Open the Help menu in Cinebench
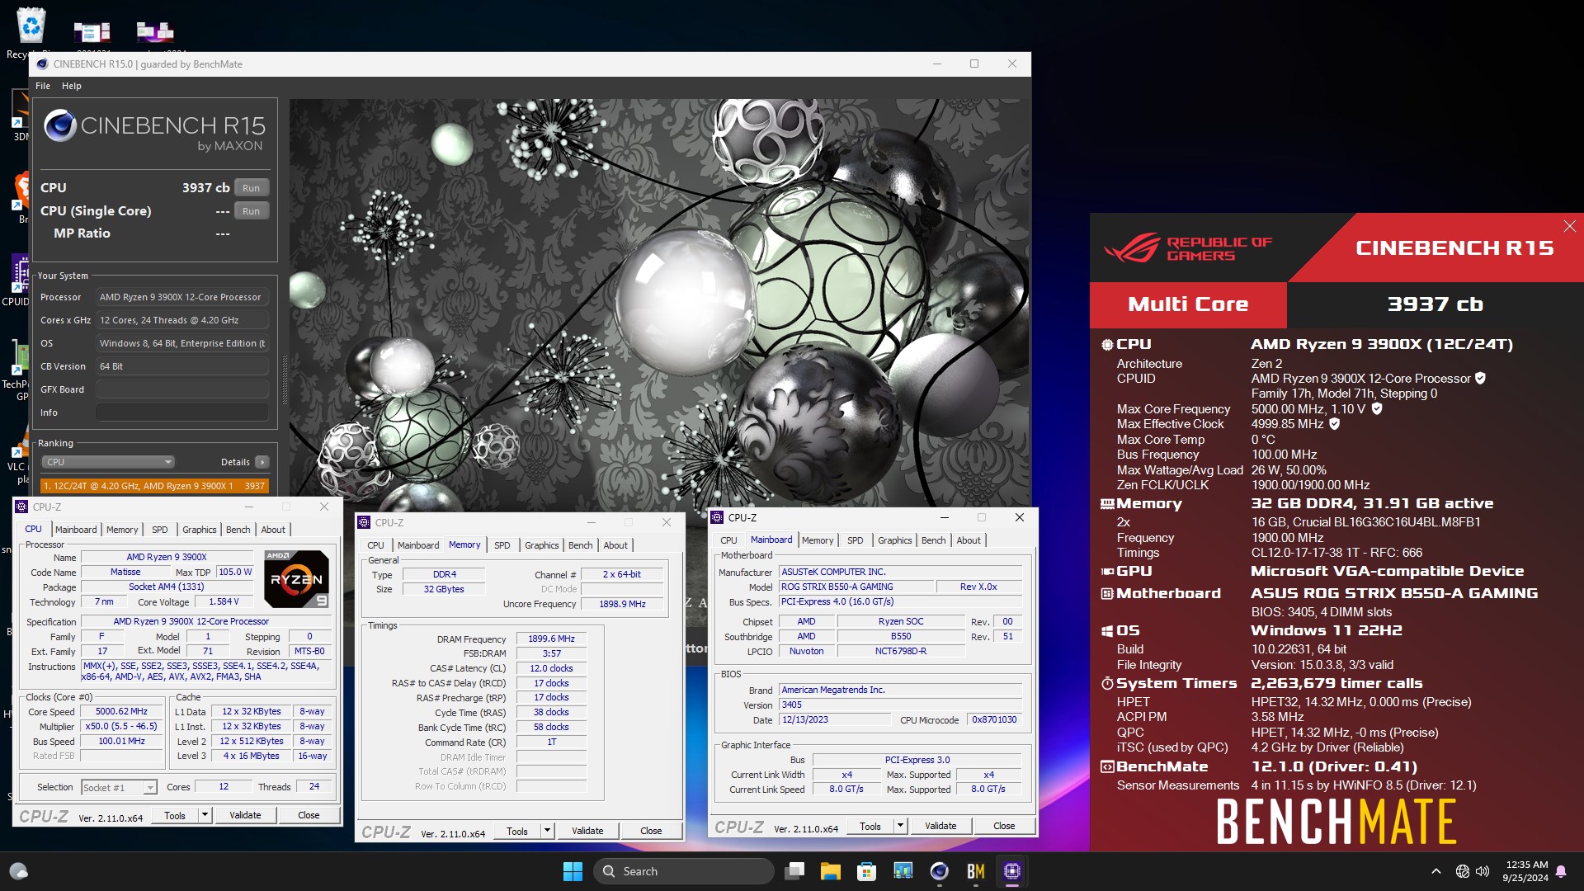This screenshot has height=891, width=1584. pos(72,86)
